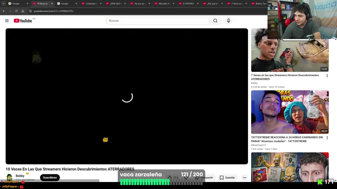Switch to the 'Roblox' tab
The image size is (337, 189).
click(x=259, y=4)
